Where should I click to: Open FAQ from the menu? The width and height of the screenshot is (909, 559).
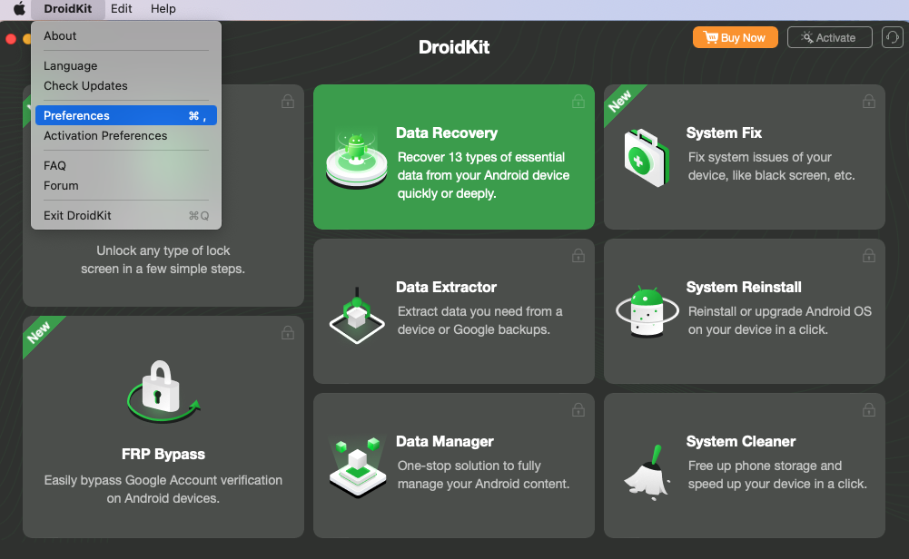[x=126, y=166]
